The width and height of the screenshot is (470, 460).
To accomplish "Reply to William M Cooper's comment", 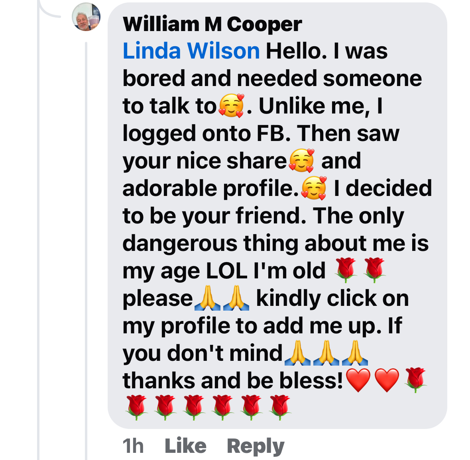I will pos(256,446).
